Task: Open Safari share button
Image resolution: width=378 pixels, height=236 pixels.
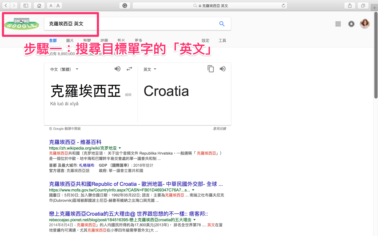Action: tap(350, 6)
